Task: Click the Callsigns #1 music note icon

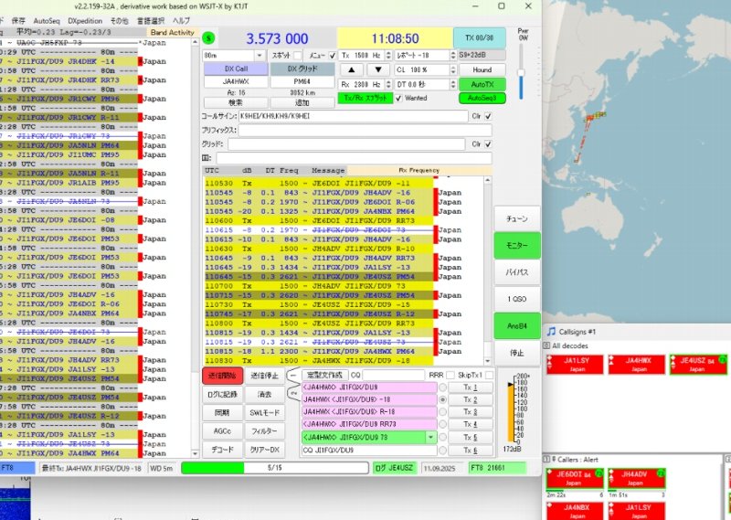Action: tap(551, 330)
